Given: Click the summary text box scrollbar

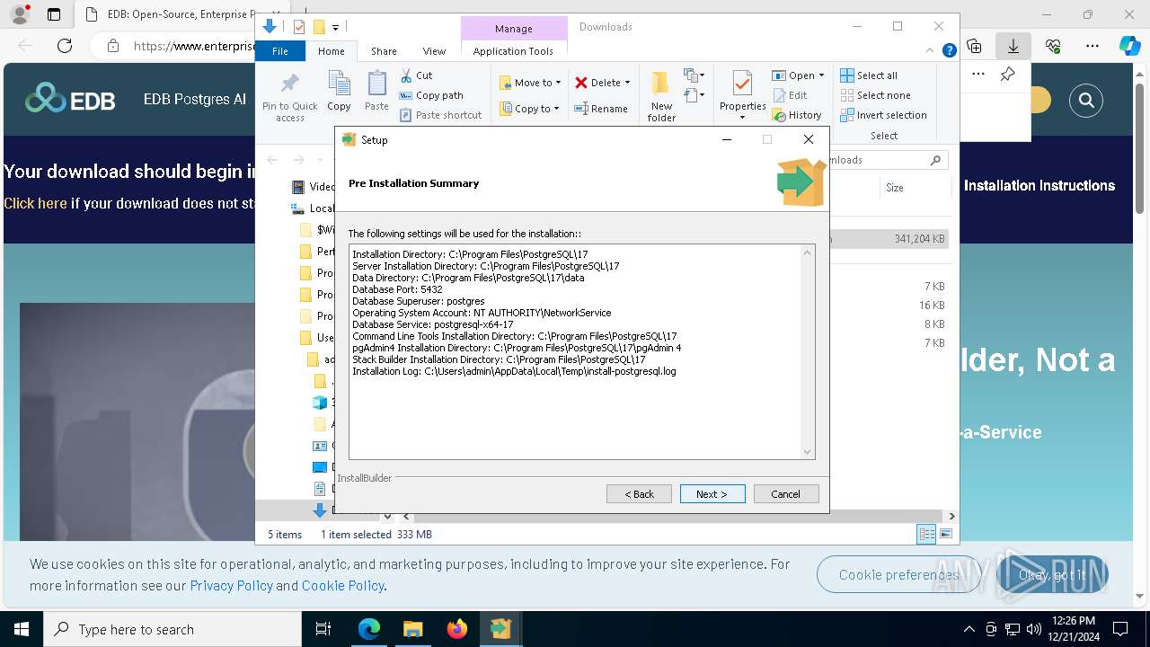Looking at the screenshot, I should 807,351.
